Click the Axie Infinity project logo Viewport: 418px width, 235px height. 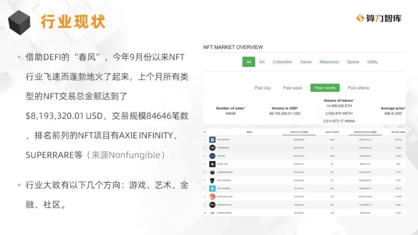212,140
